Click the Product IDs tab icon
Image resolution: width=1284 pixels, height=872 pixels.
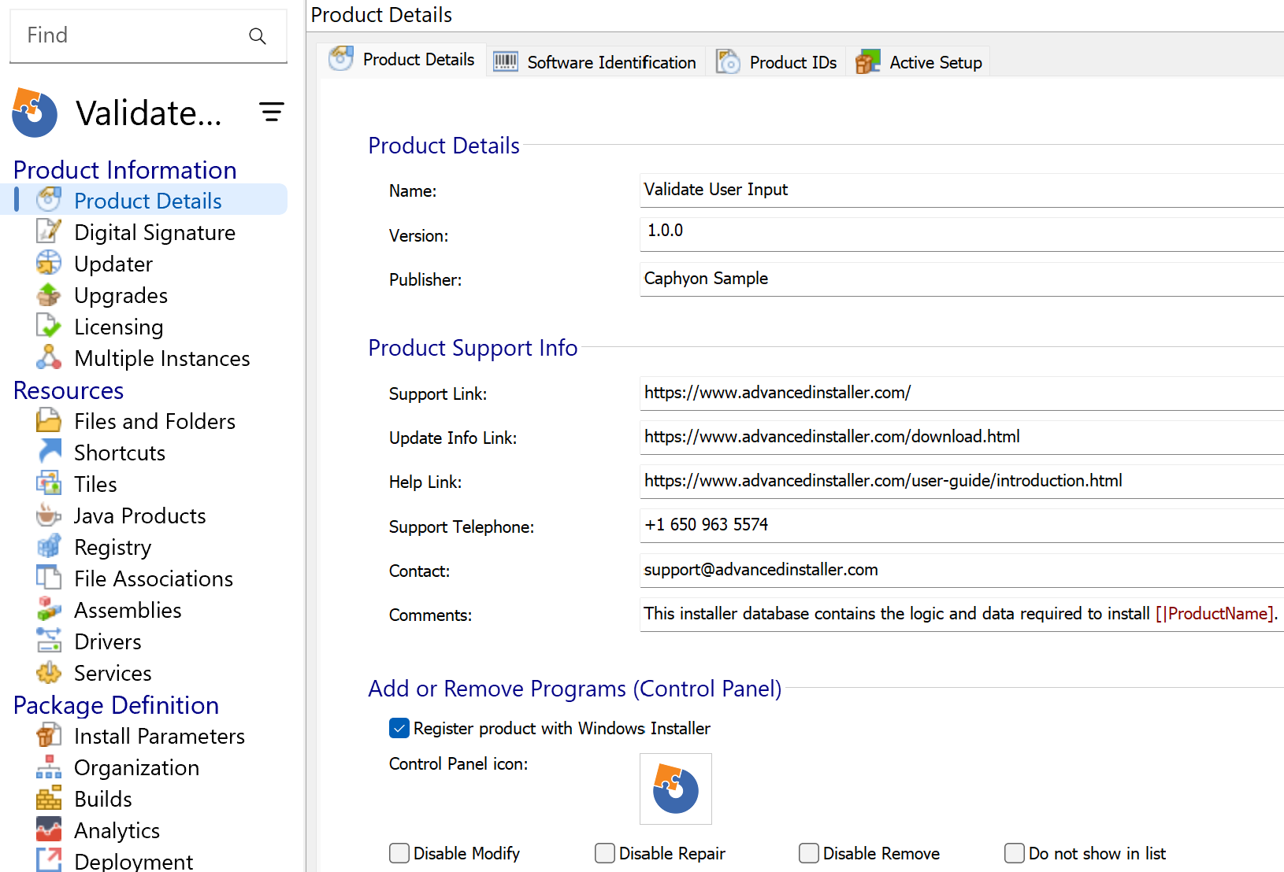pyautogui.click(x=728, y=61)
